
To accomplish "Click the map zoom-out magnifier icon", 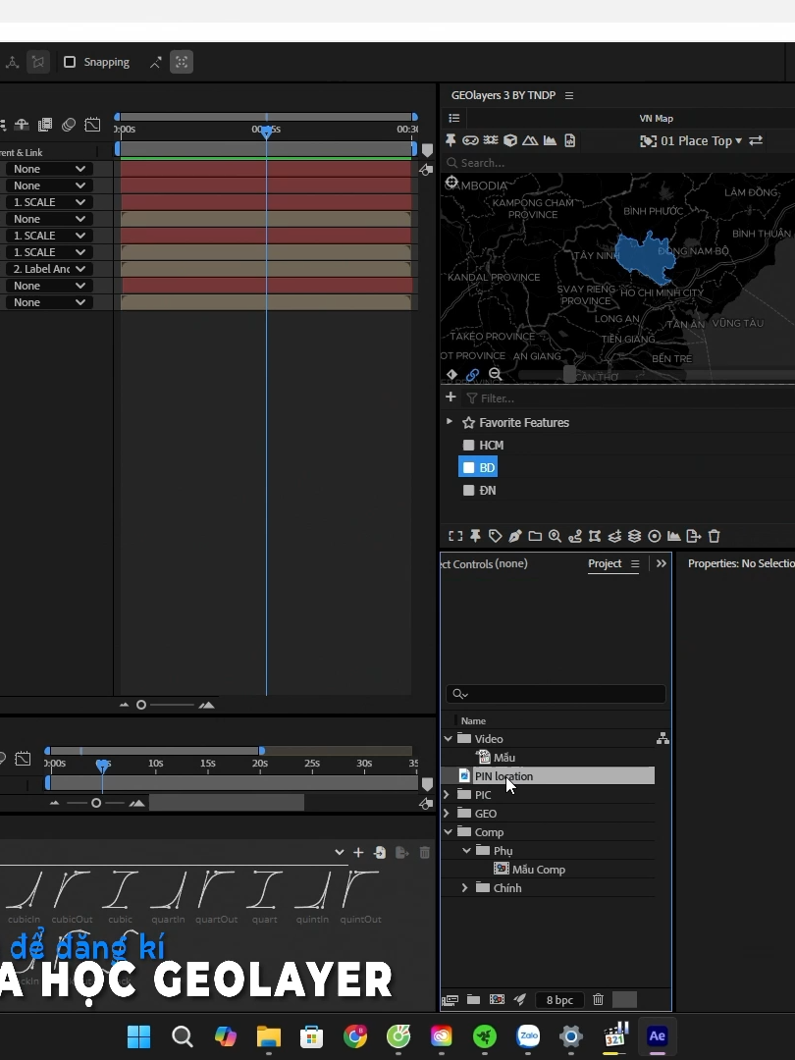I will tap(495, 374).
